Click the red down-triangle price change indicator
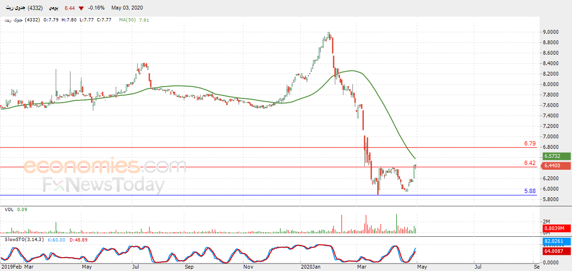This screenshot has height=271, width=572. [82, 9]
